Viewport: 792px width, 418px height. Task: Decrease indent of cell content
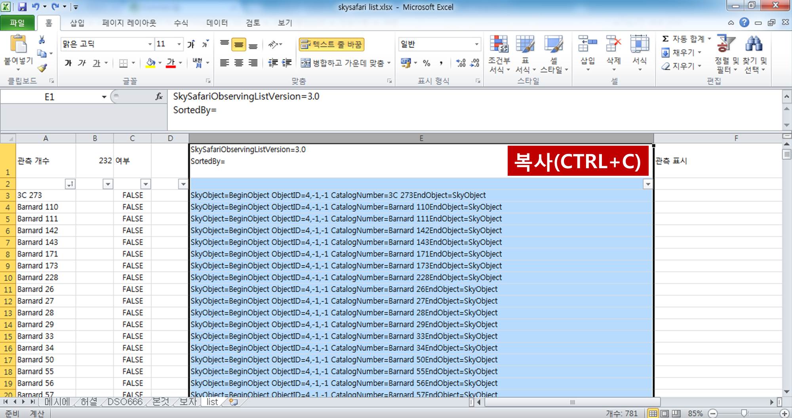click(272, 63)
